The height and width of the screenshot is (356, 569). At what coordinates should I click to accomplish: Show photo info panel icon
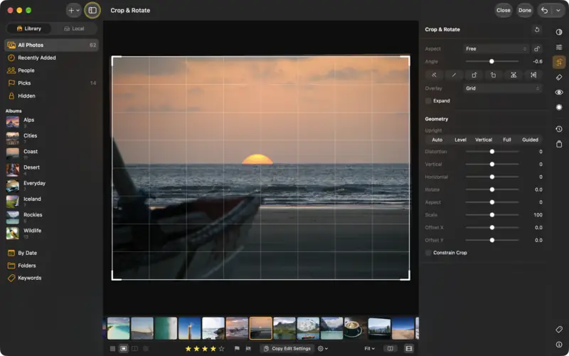click(559, 344)
